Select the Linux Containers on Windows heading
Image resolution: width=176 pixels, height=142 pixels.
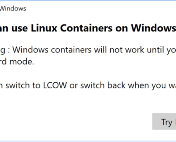tap(88, 28)
